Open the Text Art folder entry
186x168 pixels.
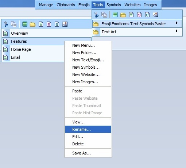tap(137, 32)
